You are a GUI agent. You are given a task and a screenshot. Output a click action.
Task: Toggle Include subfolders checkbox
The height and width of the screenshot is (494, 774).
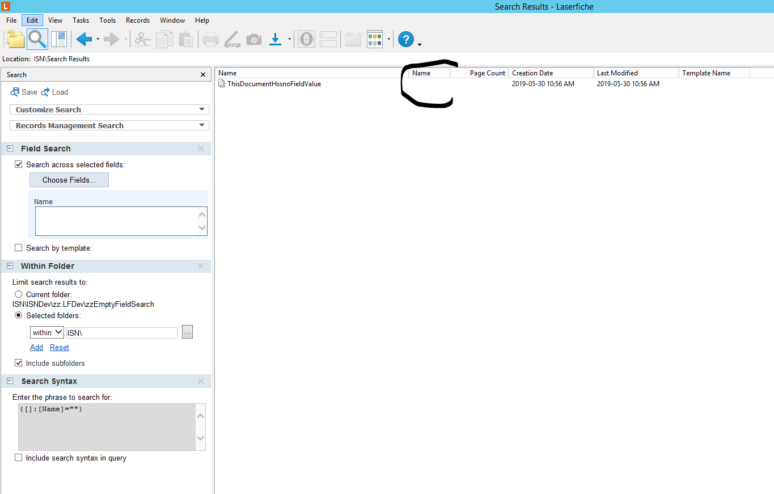coord(19,363)
